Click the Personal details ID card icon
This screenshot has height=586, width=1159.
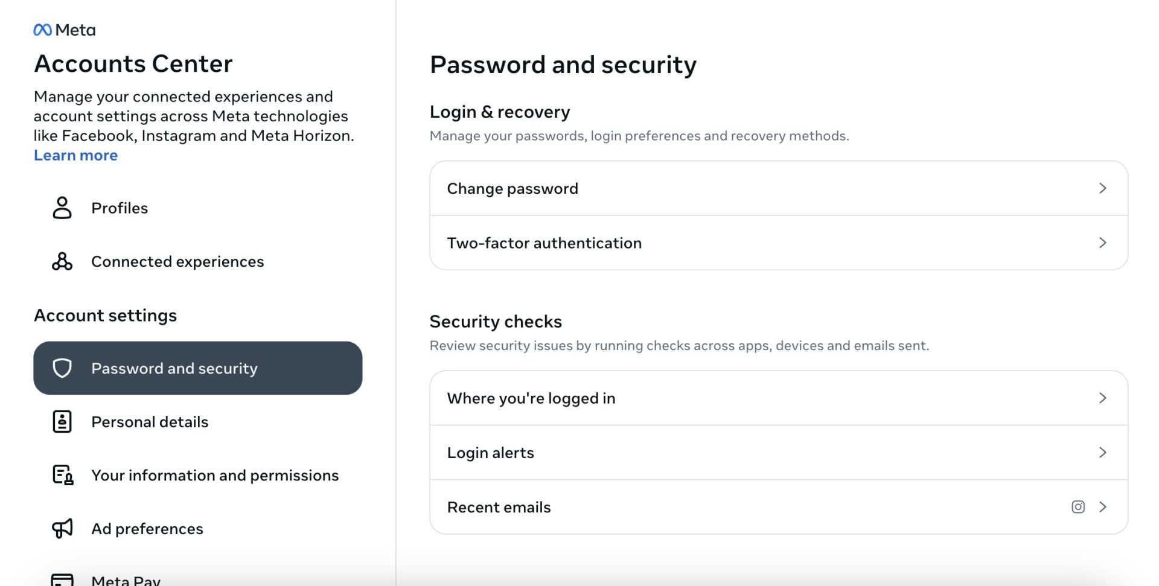coord(62,422)
